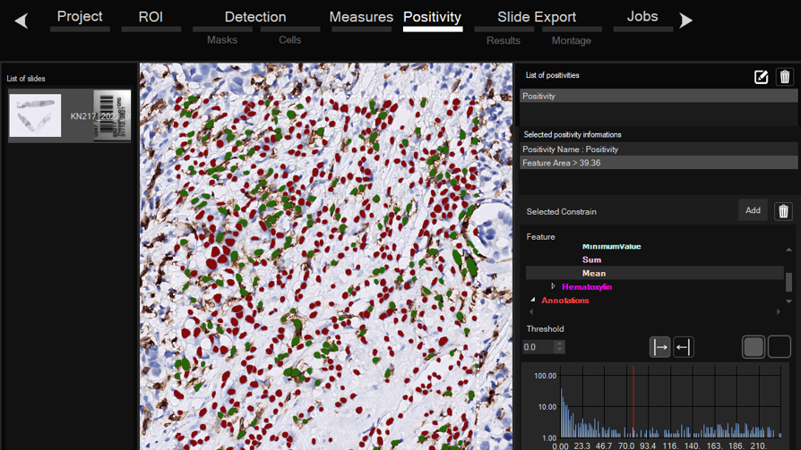Expand the Hematoxylin feature node
801x450 pixels.
553,286
